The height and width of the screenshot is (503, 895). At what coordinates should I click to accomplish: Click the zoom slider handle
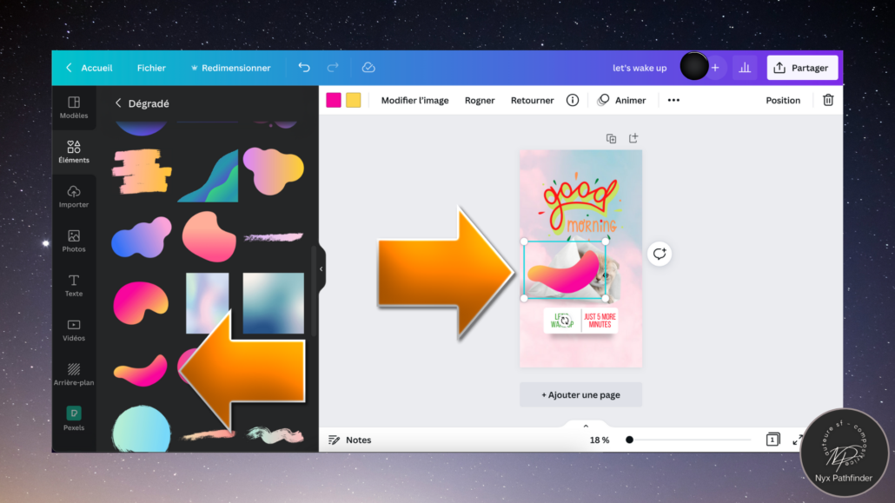629,440
